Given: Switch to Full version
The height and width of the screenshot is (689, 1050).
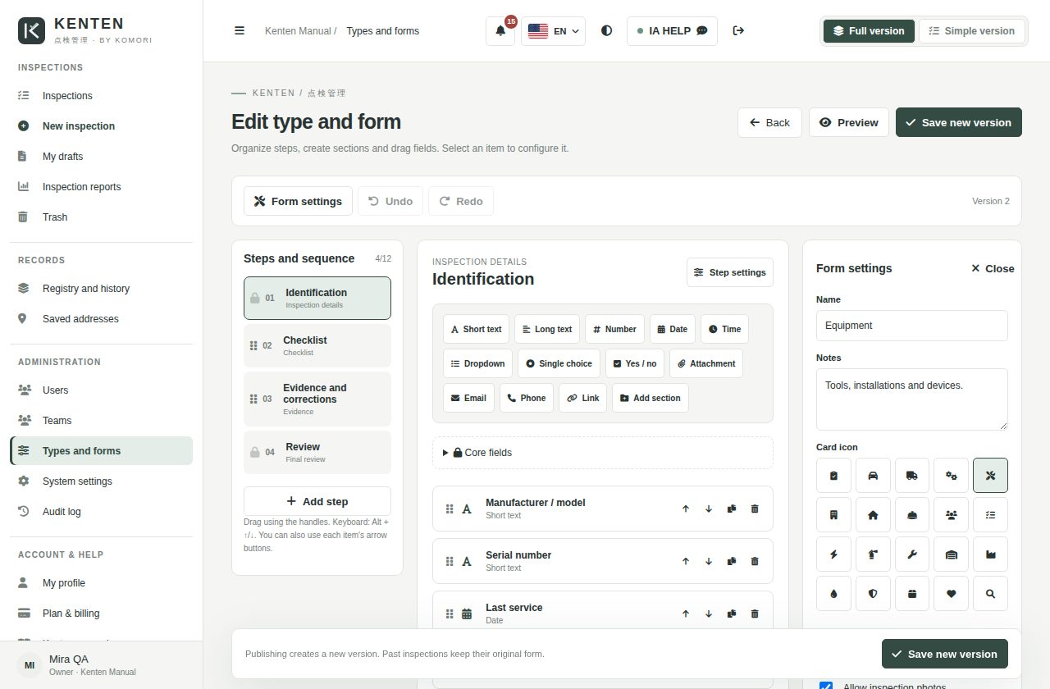Looking at the screenshot, I should click(869, 31).
